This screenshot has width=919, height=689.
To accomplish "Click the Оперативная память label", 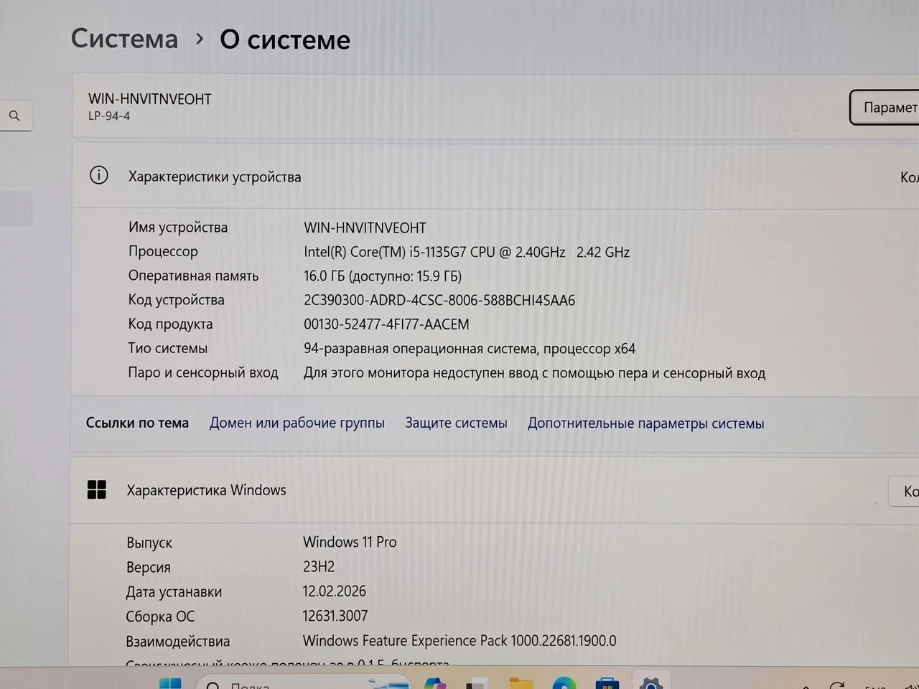I will coord(193,276).
